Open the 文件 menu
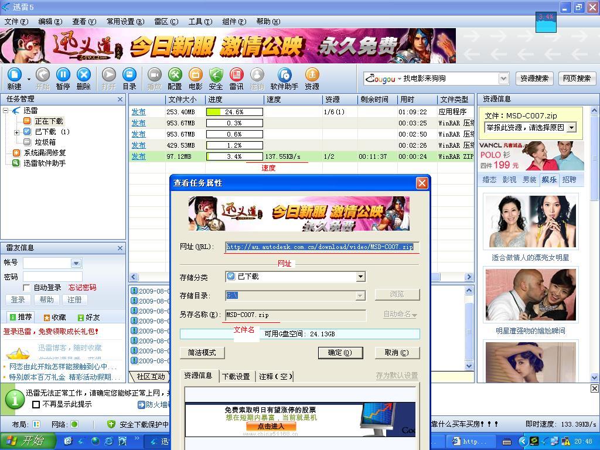 tap(16, 22)
